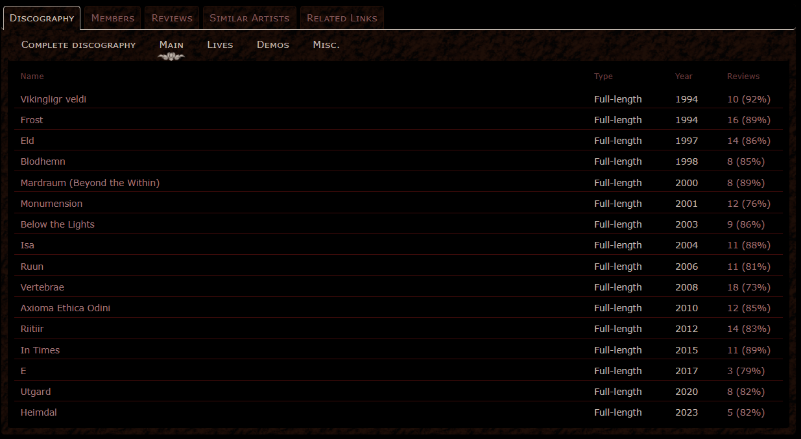View Vikingligr veldi reviews 10 (92%)
The image size is (801, 439).
click(748, 99)
